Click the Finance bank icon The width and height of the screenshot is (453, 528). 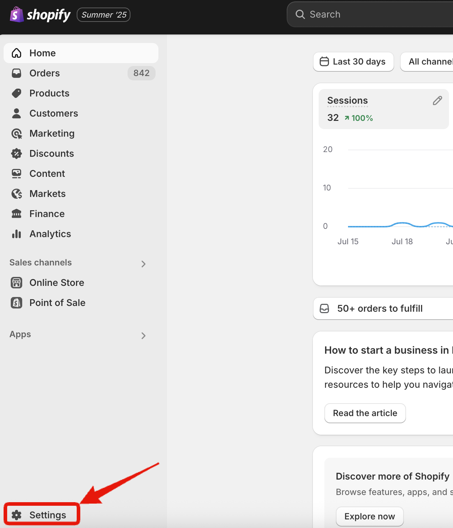[x=16, y=214]
